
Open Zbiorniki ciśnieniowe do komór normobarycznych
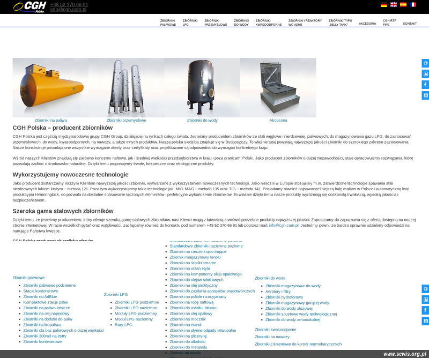click(298, 344)
